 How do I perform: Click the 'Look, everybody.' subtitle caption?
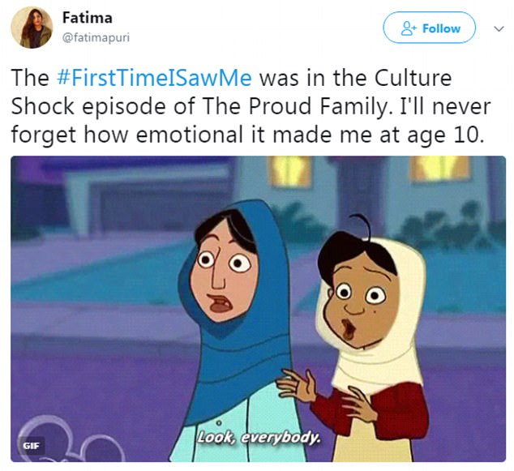[259, 437]
